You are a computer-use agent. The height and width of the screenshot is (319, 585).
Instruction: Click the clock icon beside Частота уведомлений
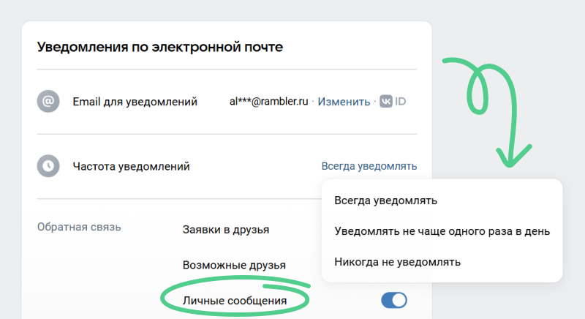(x=48, y=166)
